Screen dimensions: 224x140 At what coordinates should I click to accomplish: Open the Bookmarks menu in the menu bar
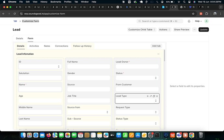[x=56, y=2]
